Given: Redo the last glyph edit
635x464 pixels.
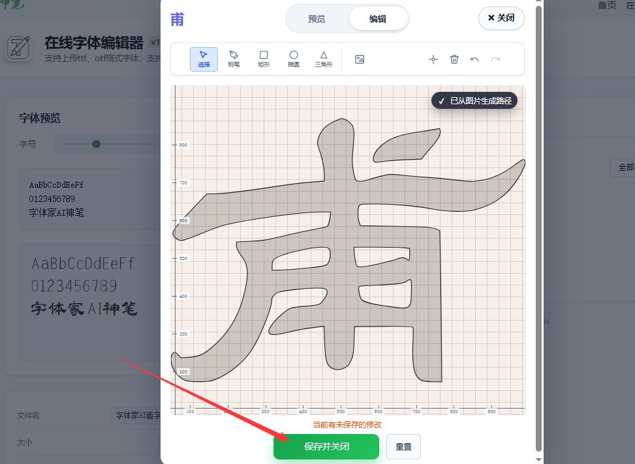Looking at the screenshot, I should coord(496,59).
